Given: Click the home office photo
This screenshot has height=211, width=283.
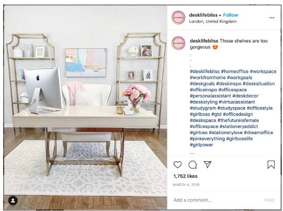Looking at the screenshot, I should click(85, 108).
